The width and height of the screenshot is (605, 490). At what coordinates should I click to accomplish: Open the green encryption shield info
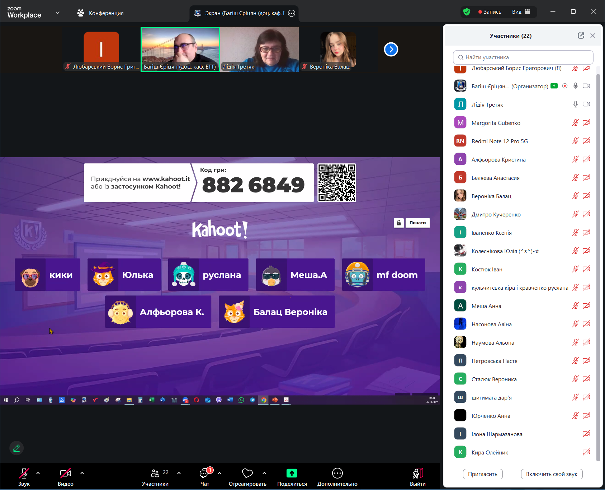pos(467,12)
